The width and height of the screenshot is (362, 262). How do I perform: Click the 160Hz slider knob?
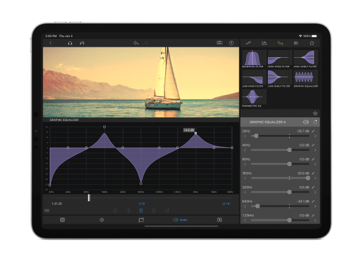(x=308, y=178)
